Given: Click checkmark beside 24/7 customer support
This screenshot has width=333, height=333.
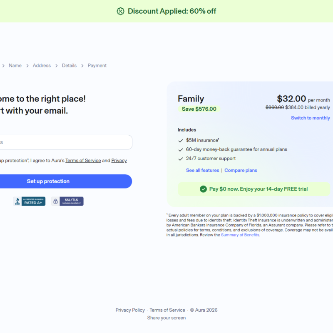Looking at the screenshot, I should coord(181,159).
